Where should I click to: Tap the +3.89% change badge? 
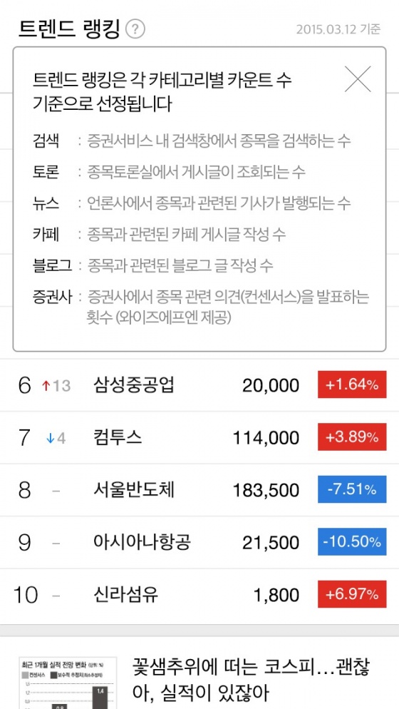[x=352, y=438]
